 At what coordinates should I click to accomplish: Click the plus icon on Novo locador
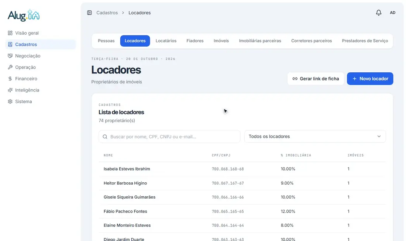[x=354, y=79]
